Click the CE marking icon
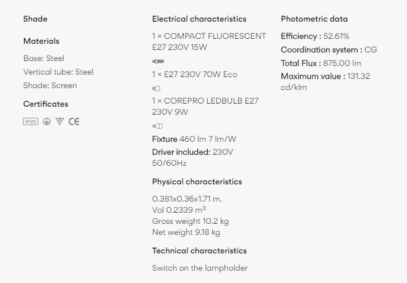Viewport: 407px width, 283px height. tap(74, 121)
